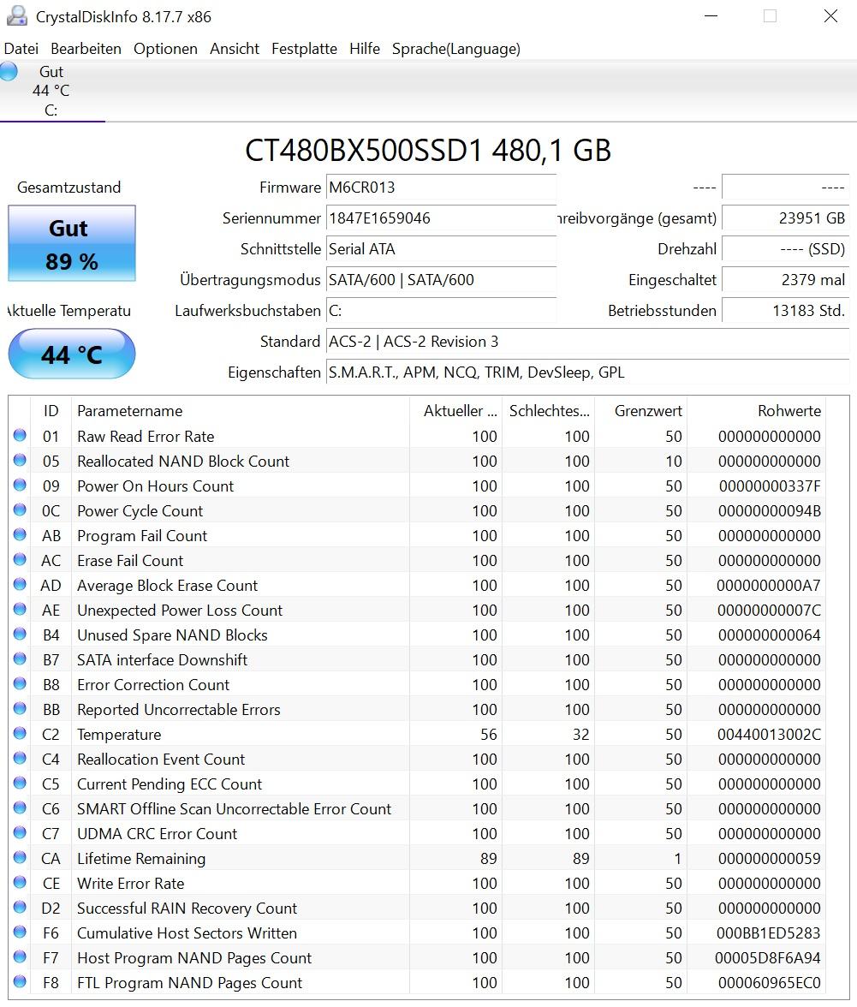This screenshot has height=1007, width=857.
Task: Click the status orb for UDMA CRC Error Count
Action: click(x=20, y=833)
